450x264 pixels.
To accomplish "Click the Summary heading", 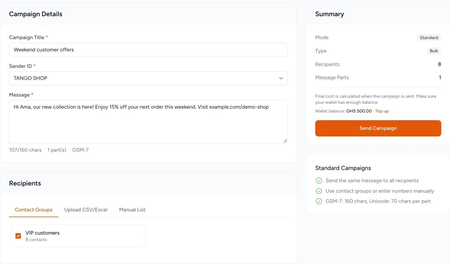I will (x=330, y=14).
